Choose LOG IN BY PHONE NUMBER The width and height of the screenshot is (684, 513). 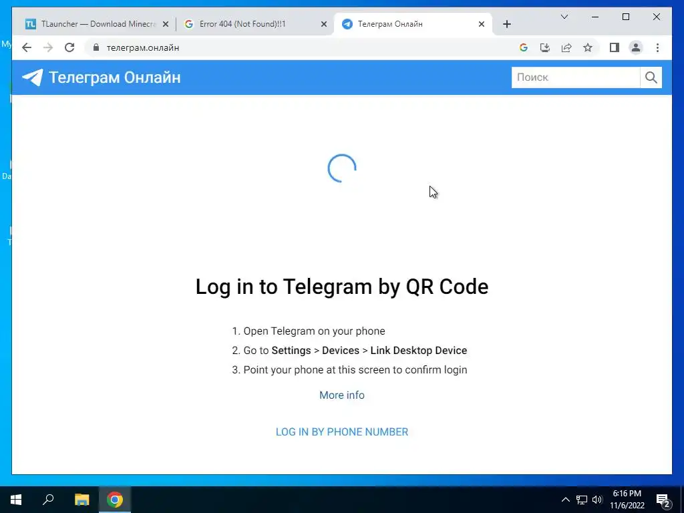coord(341,432)
